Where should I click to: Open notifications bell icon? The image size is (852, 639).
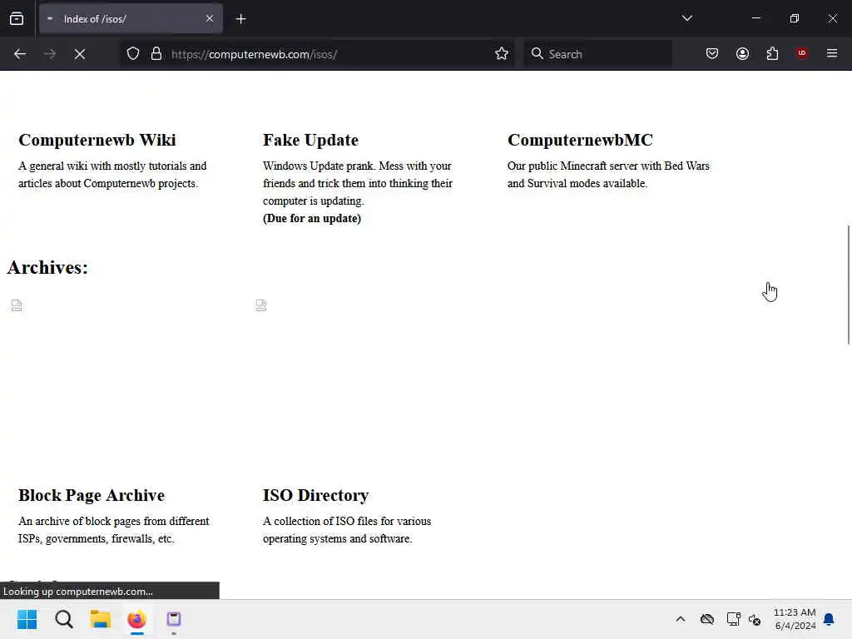830,619
